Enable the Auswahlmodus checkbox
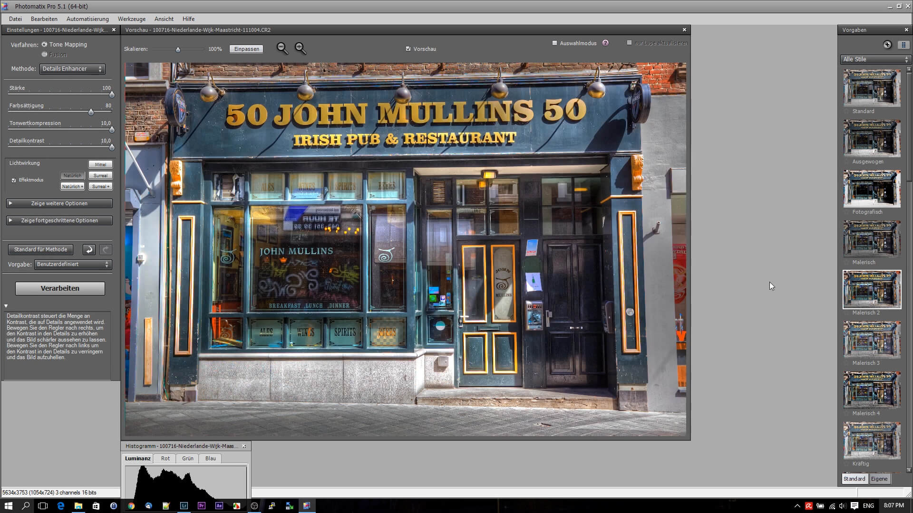This screenshot has width=913, height=513. click(554, 43)
